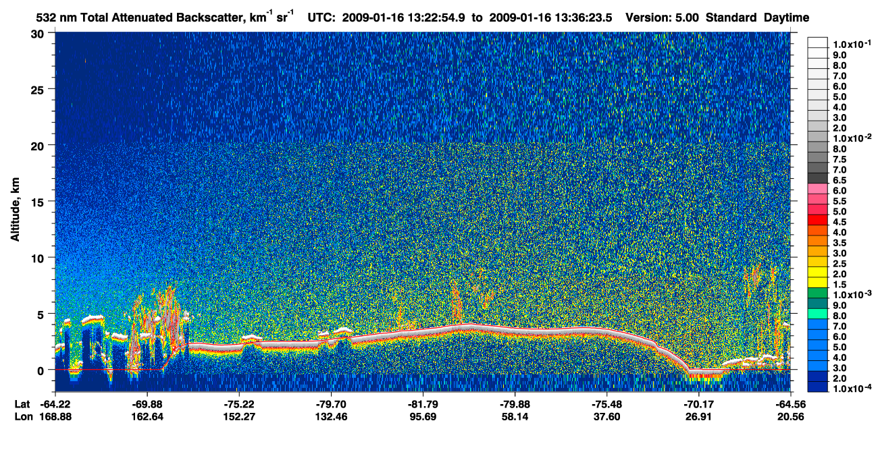
Task: Pick the white swatch atop the colorbar
Action: click(817, 43)
